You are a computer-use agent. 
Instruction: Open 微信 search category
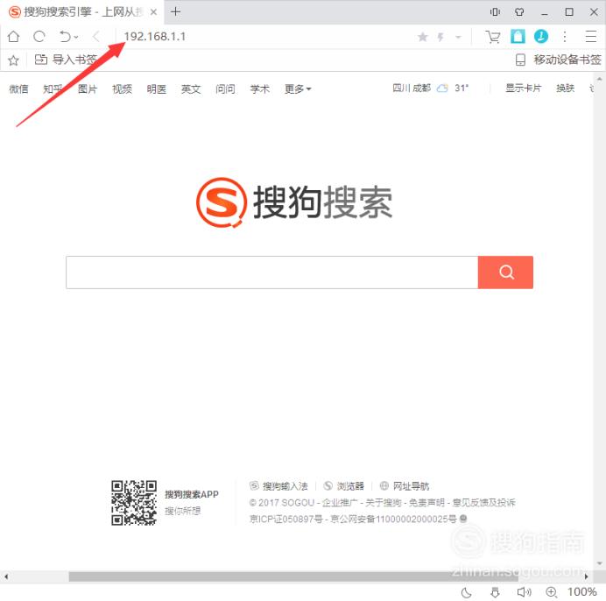pos(18,89)
